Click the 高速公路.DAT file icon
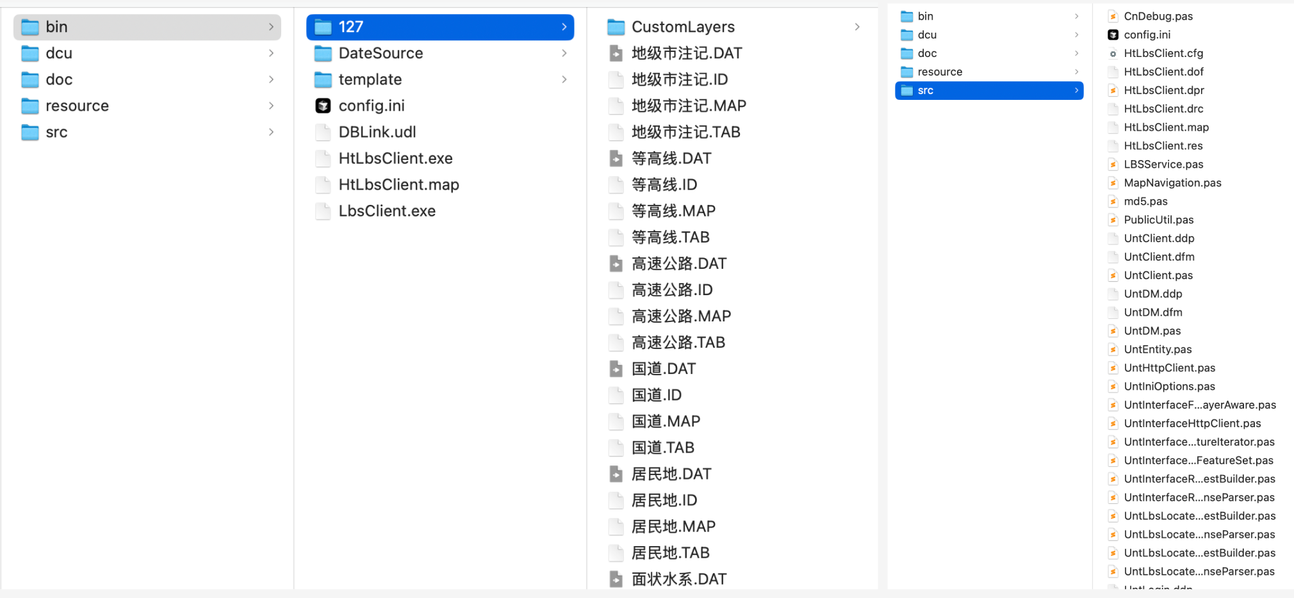This screenshot has height=598, width=1294. coord(616,263)
